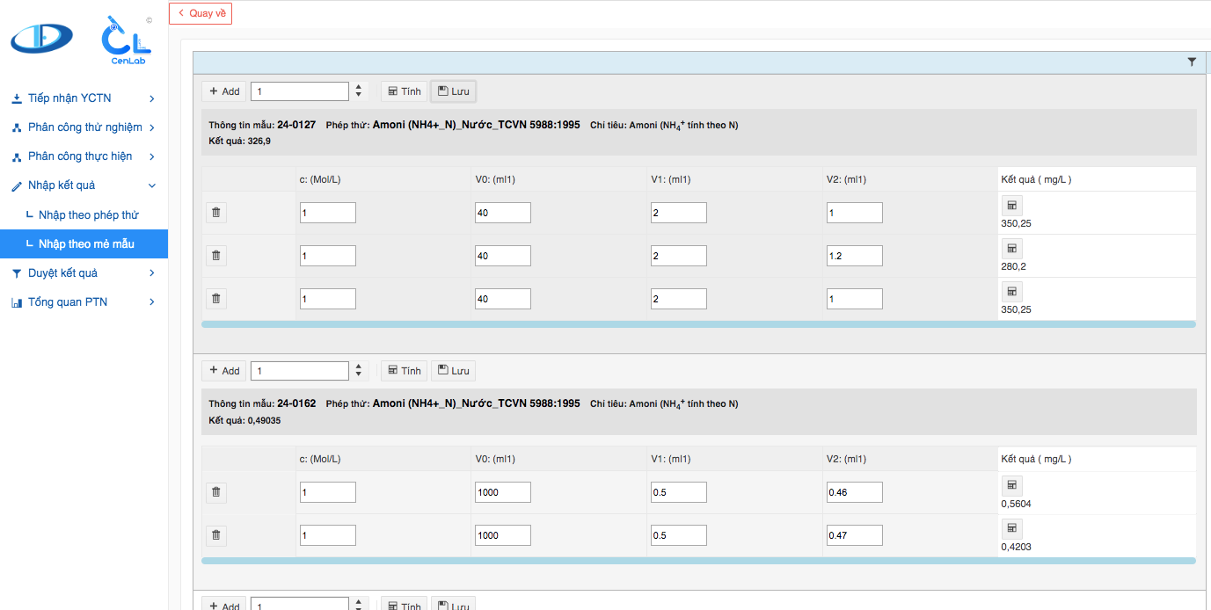Click the filter funnel icon in header bar
The height and width of the screenshot is (610, 1211).
[1192, 62]
